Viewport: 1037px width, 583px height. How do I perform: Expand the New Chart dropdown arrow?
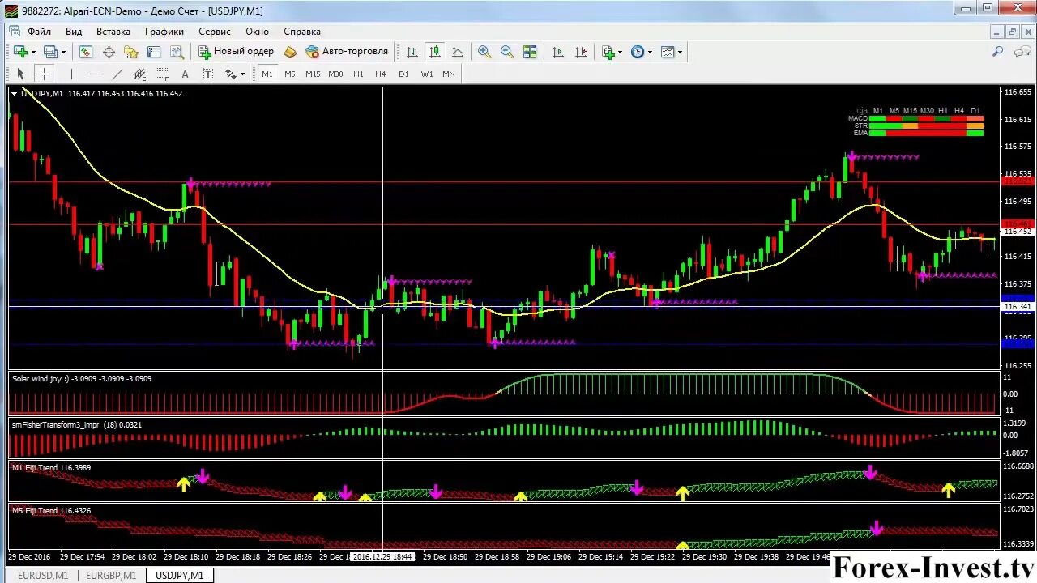(x=33, y=52)
